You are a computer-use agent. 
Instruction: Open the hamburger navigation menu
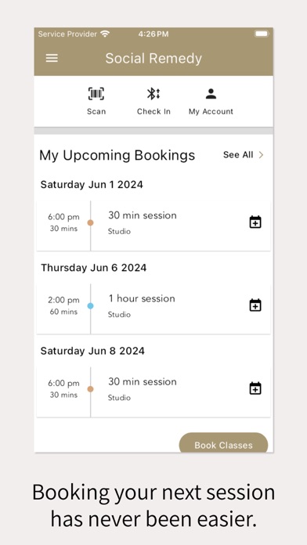[x=52, y=58]
